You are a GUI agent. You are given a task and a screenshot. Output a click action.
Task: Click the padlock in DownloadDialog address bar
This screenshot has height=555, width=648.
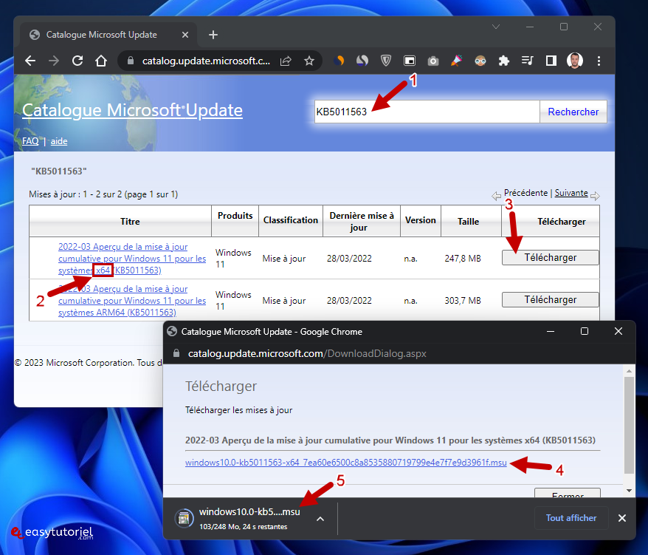(176, 353)
